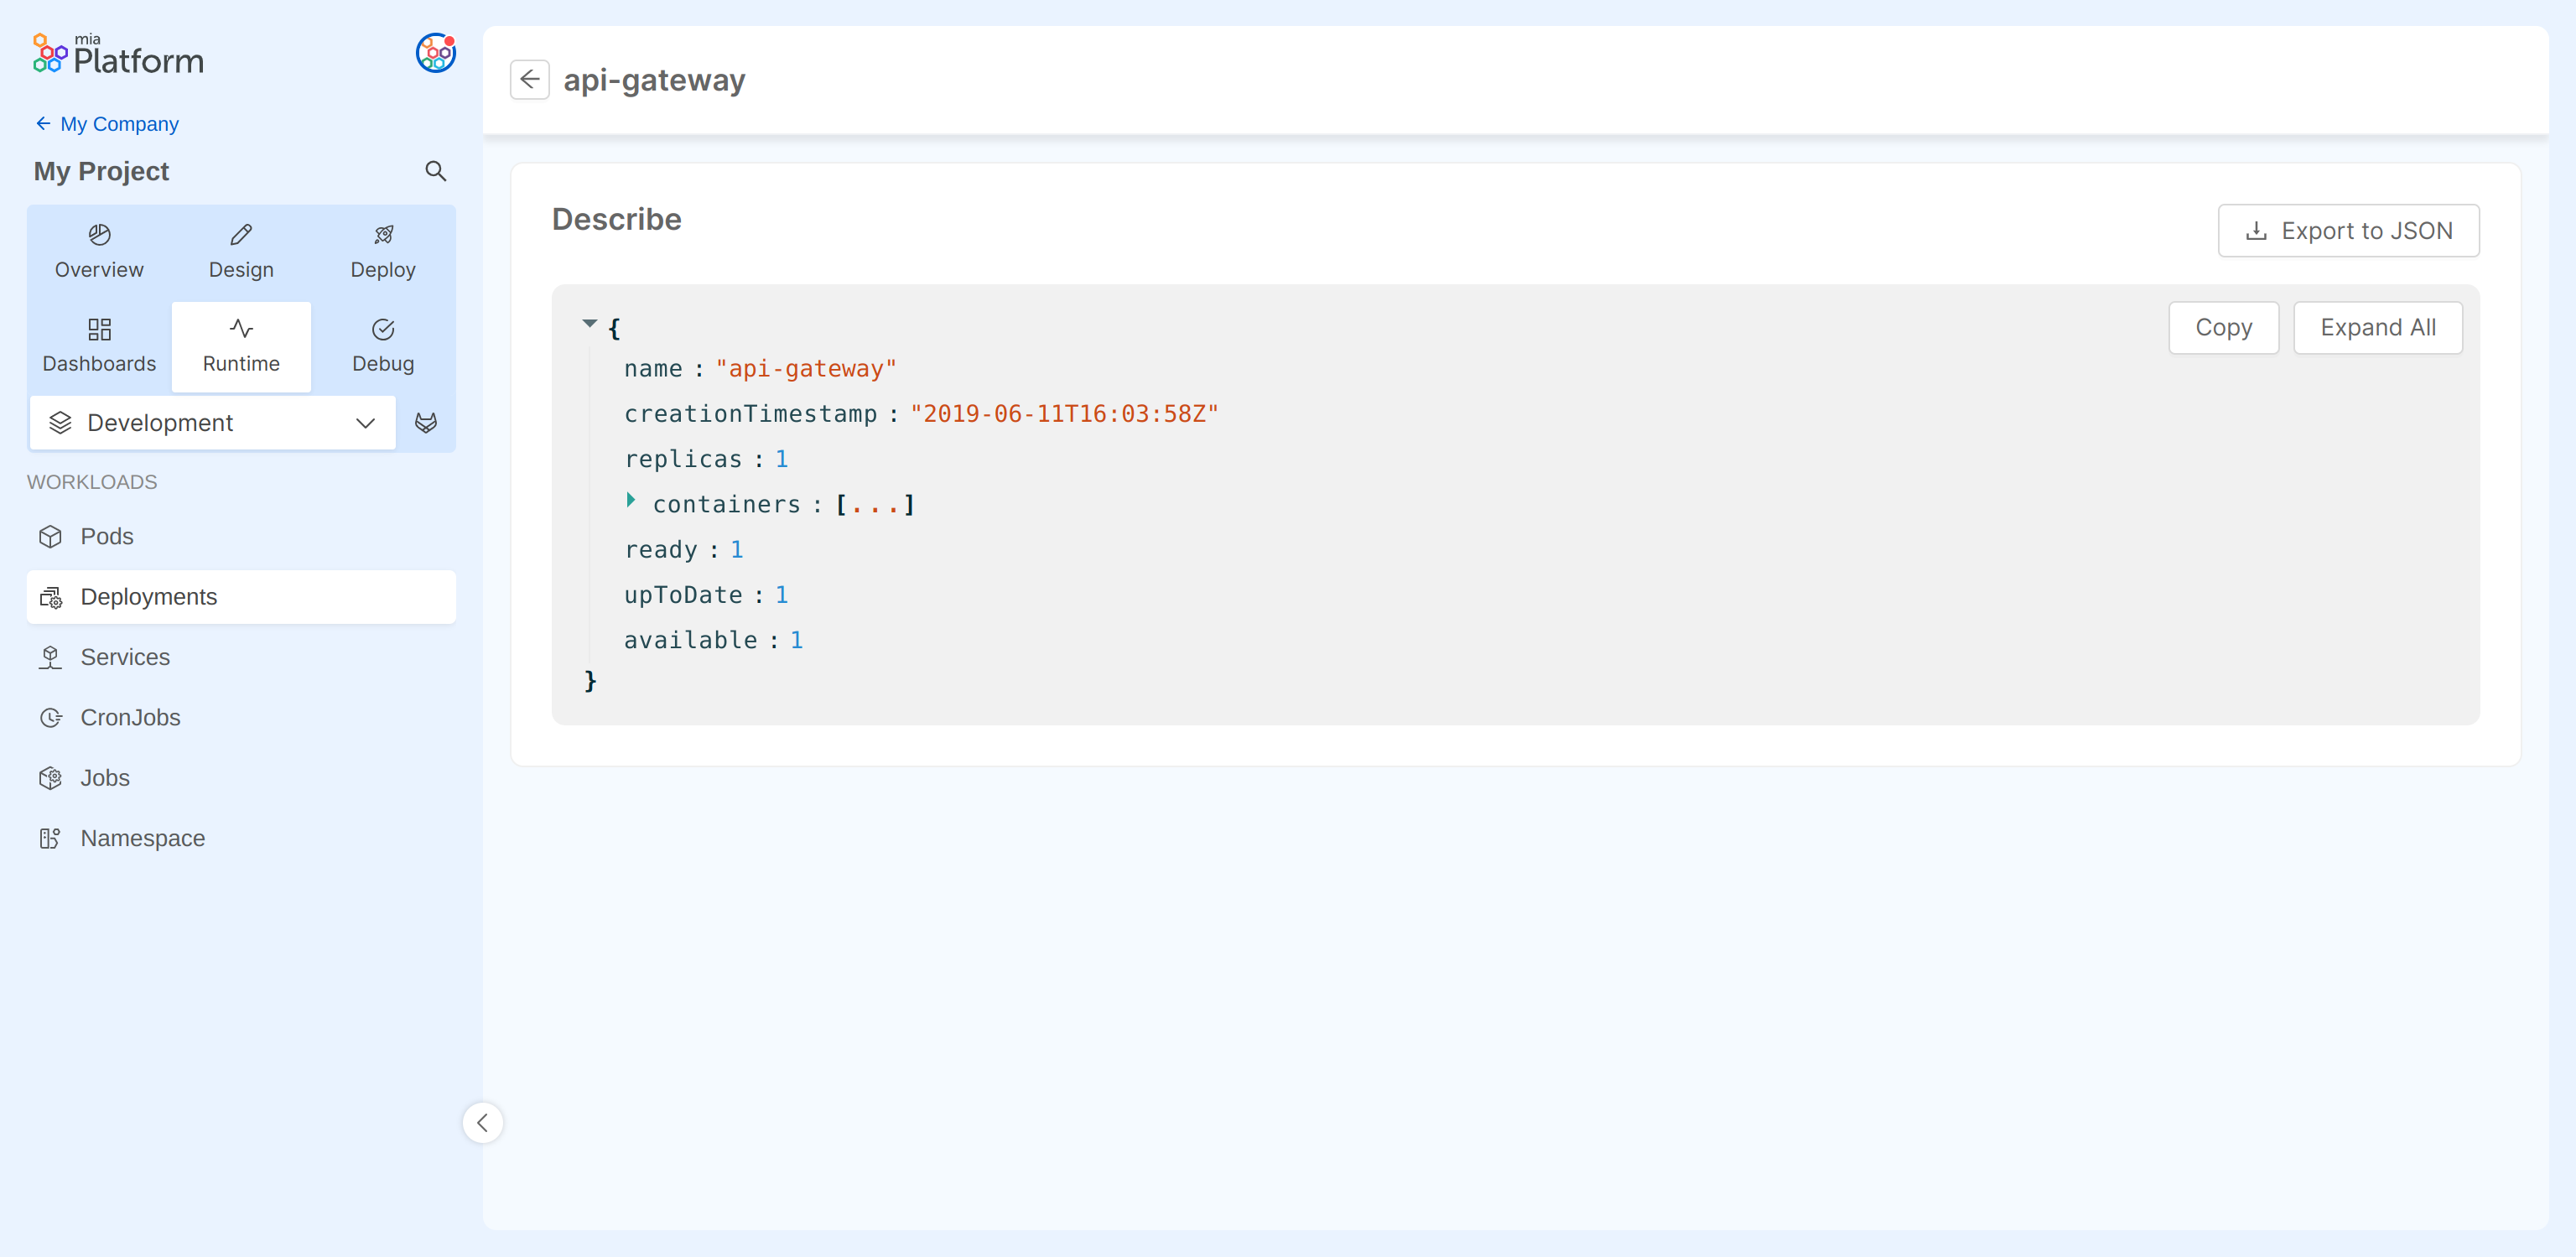Open Pods in the workloads menu
The image size is (2576, 1257).
coord(107,536)
